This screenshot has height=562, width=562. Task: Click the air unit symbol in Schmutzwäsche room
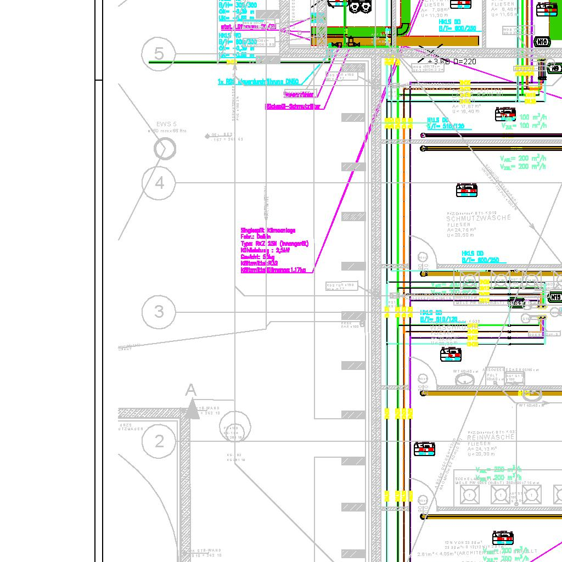coord(467,190)
